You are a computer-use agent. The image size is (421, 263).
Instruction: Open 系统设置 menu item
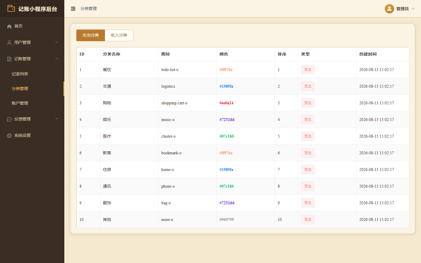point(32,135)
